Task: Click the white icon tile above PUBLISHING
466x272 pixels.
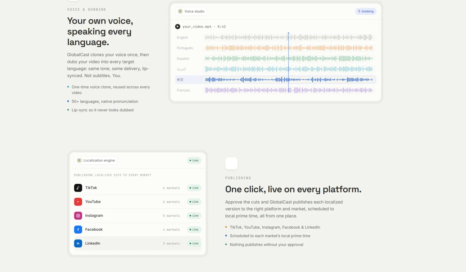Action: point(232,163)
